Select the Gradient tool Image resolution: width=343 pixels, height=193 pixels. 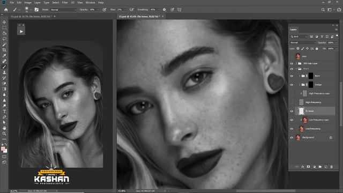4,89
